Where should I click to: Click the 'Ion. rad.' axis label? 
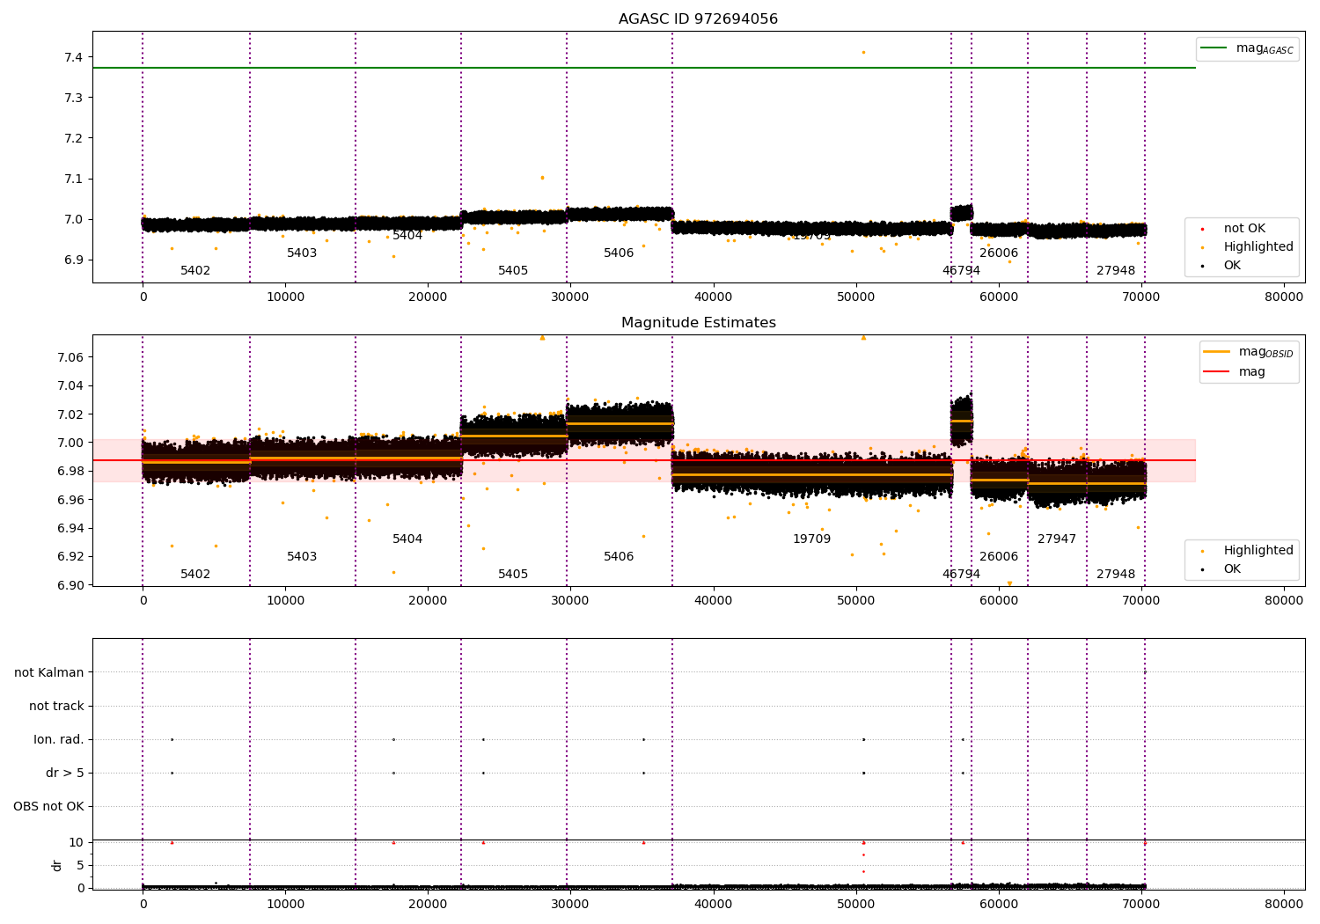click(x=59, y=740)
